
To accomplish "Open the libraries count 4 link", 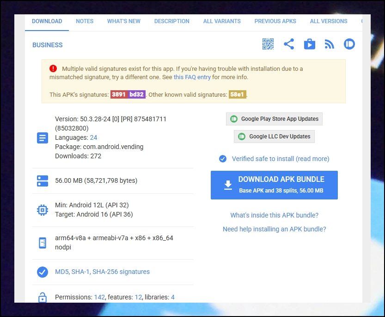I will pos(173,297).
